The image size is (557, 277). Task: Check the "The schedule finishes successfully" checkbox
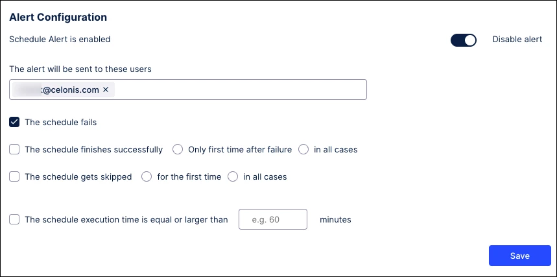click(14, 150)
